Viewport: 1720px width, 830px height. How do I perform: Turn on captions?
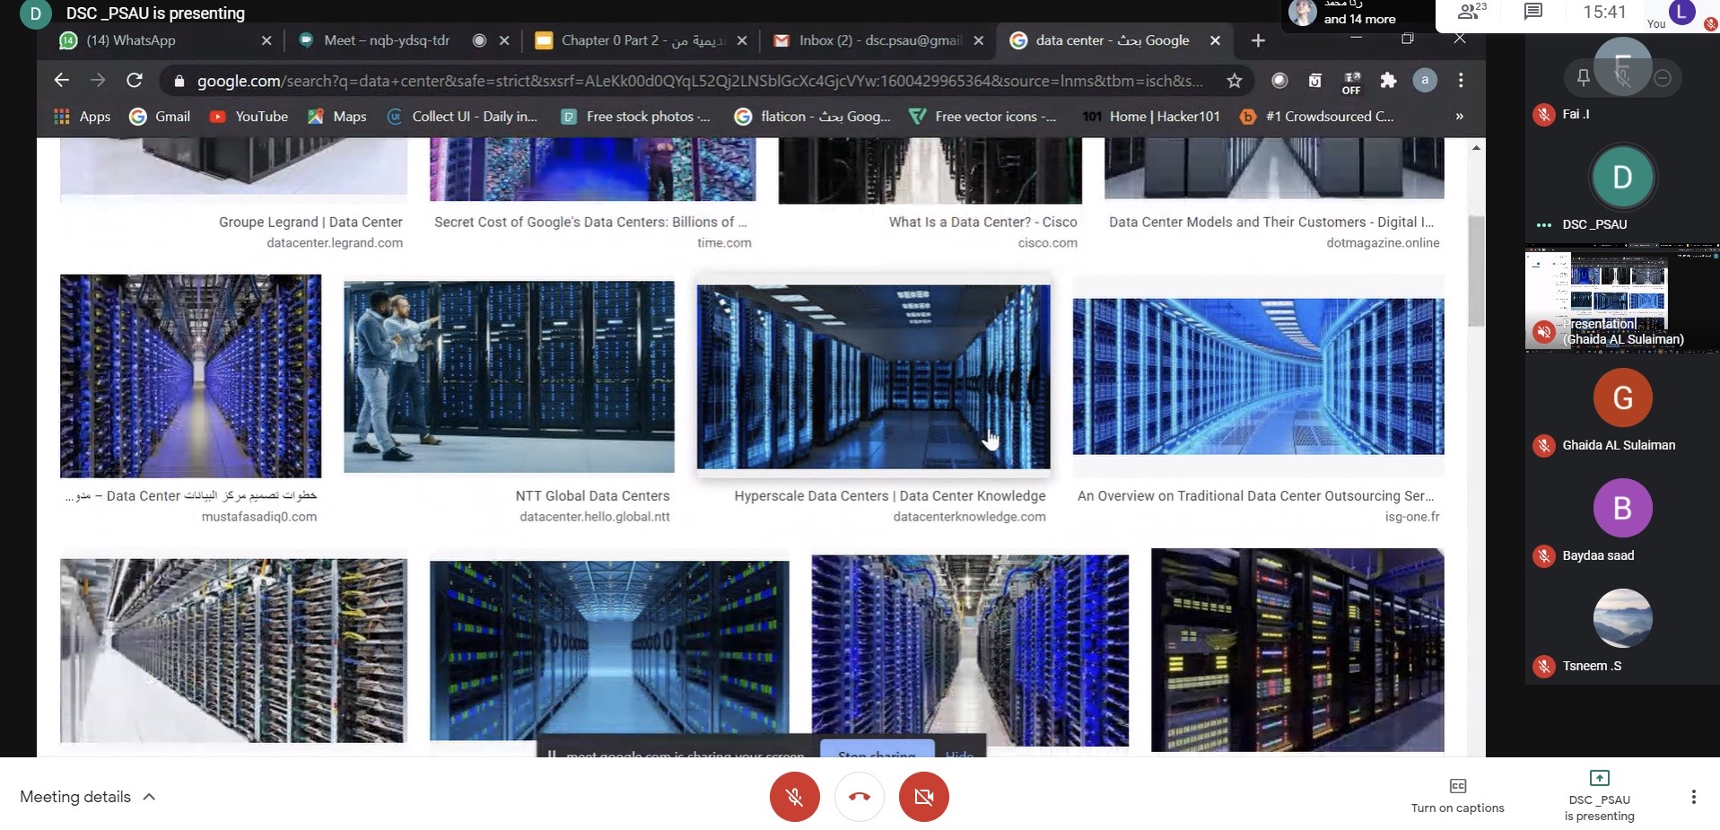1457,796
